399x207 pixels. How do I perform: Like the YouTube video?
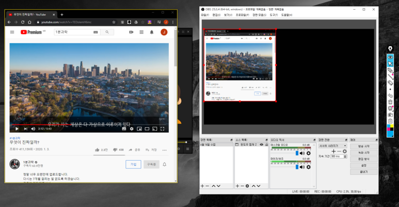(x=97, y=150)
